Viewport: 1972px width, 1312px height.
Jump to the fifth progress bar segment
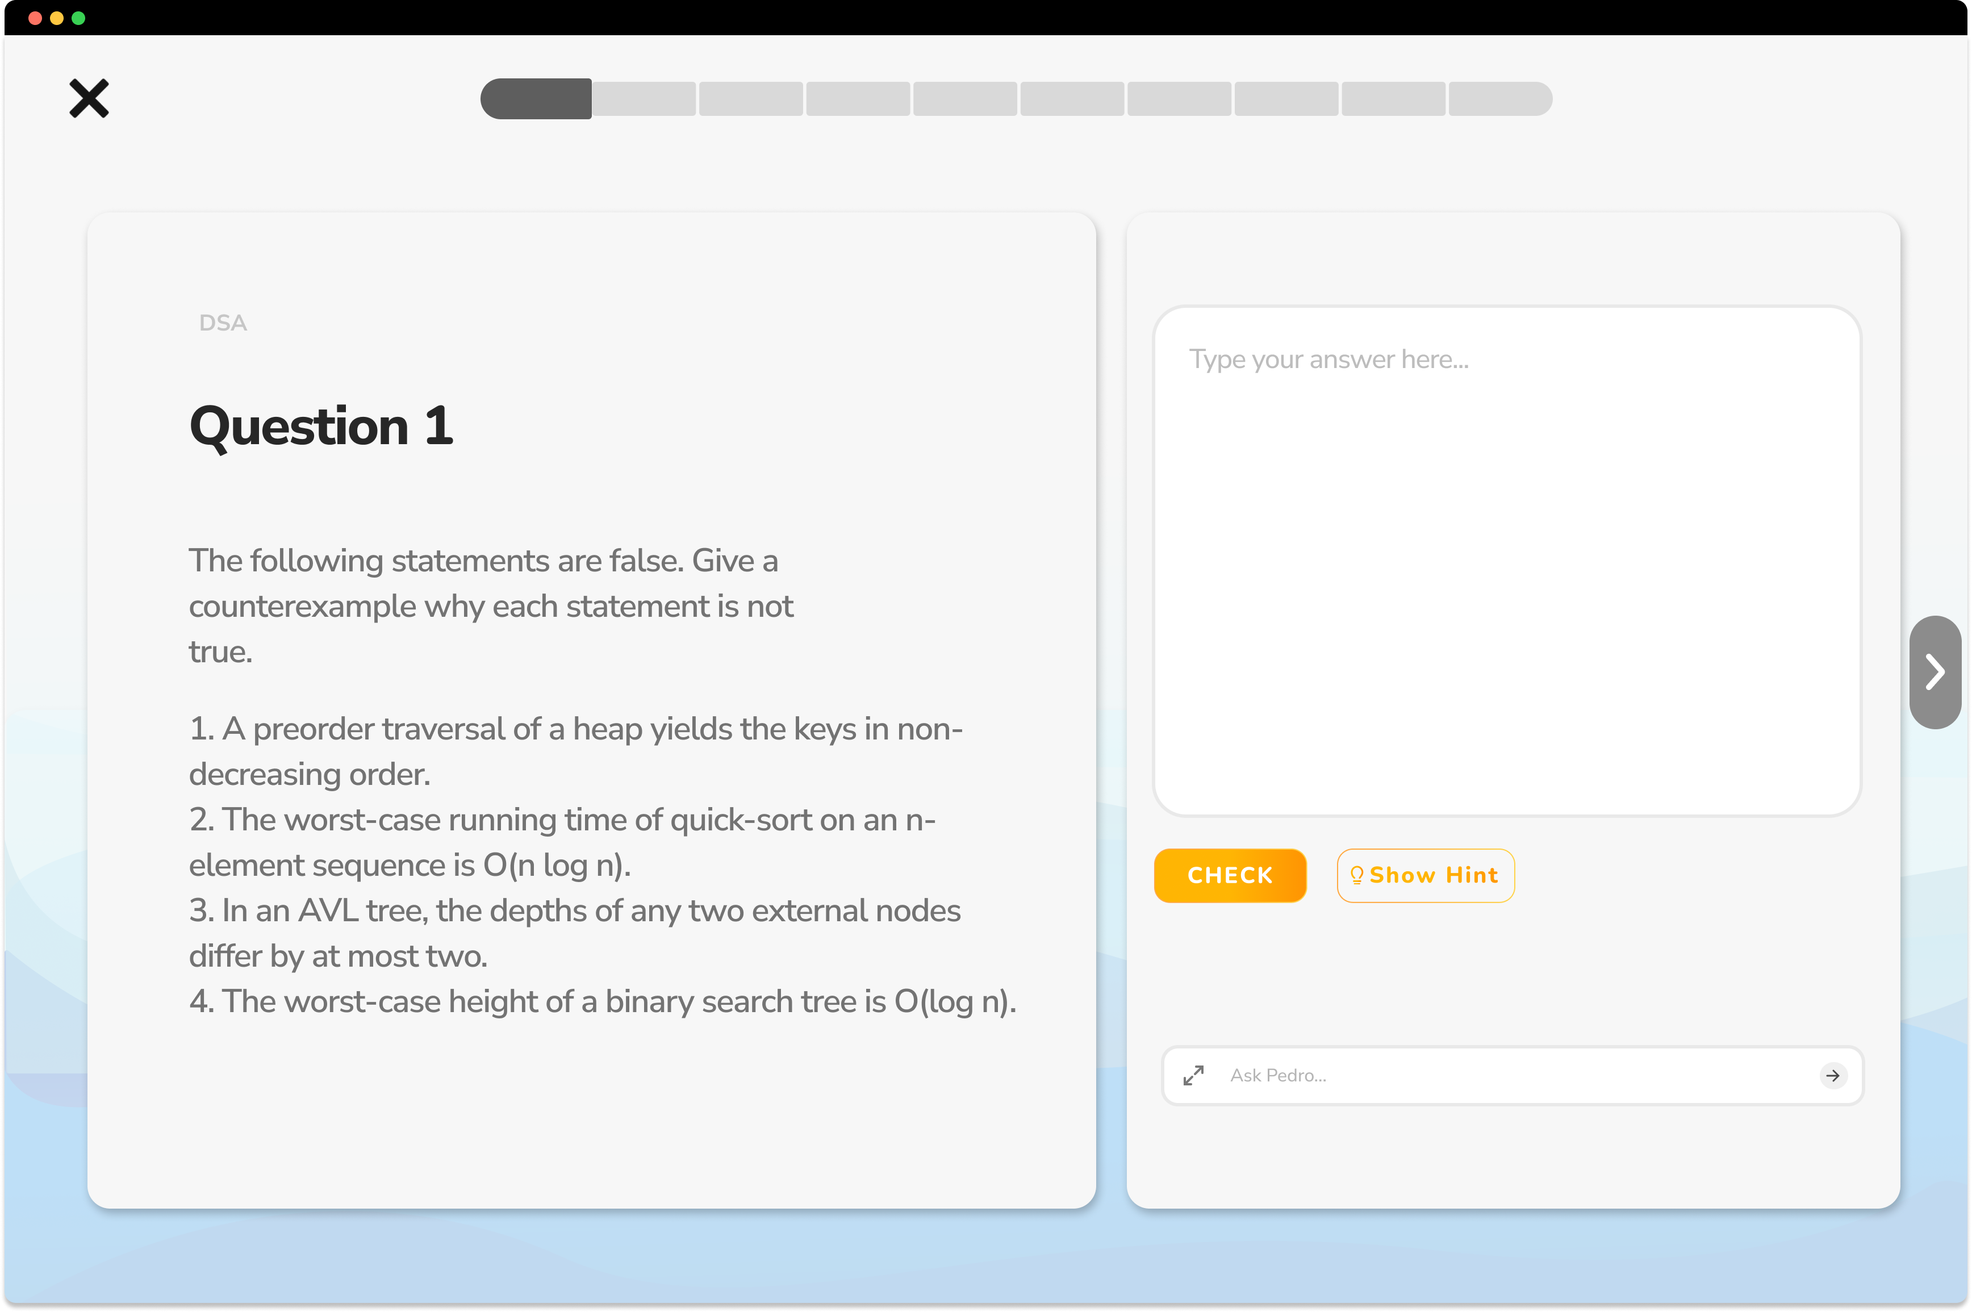click(x=966, y=99)
